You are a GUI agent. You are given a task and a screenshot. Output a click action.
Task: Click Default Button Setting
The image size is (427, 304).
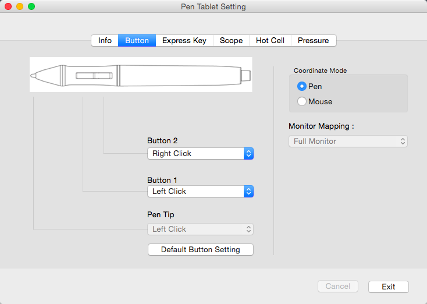(x=201, y=249)
